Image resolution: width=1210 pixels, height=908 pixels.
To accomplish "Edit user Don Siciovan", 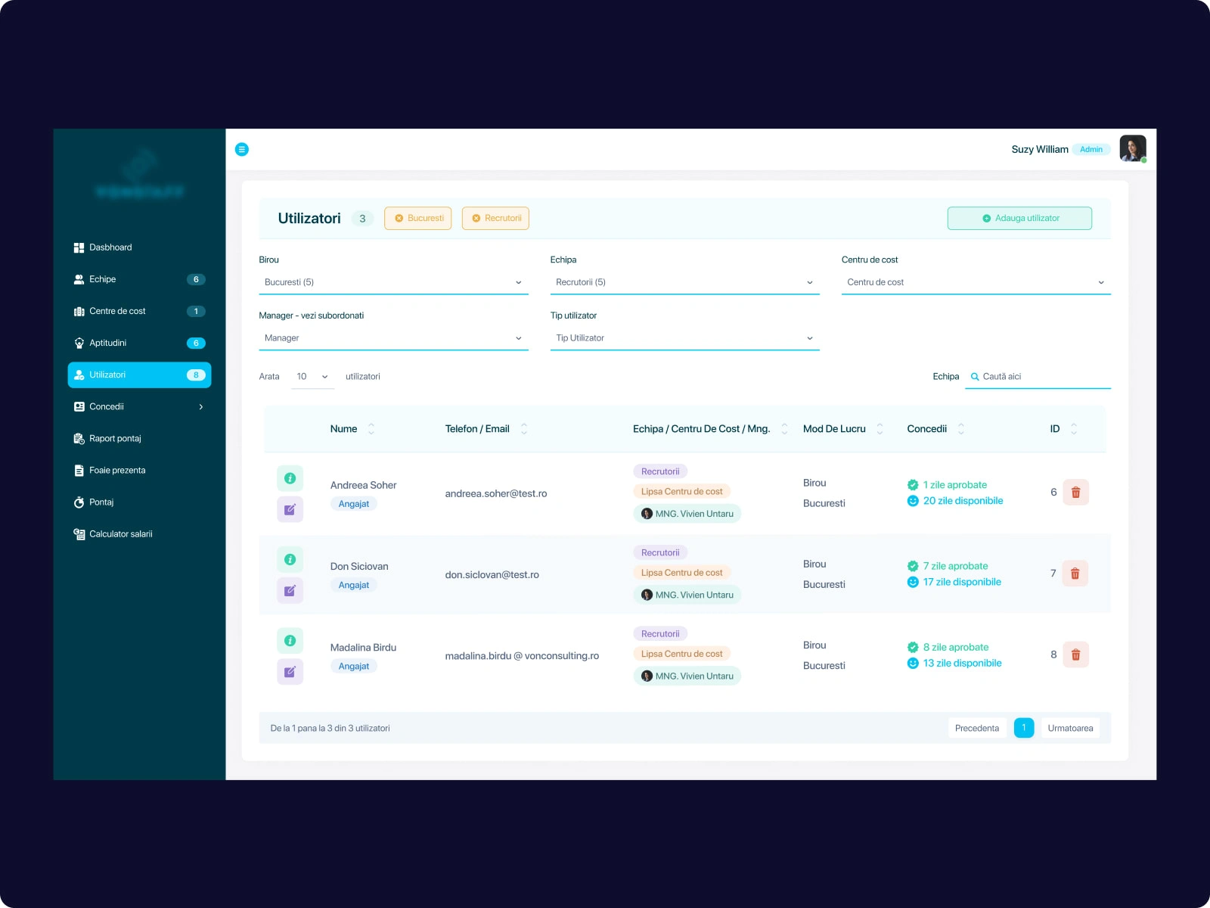I will pyautogui.click(x=290, y=590).
